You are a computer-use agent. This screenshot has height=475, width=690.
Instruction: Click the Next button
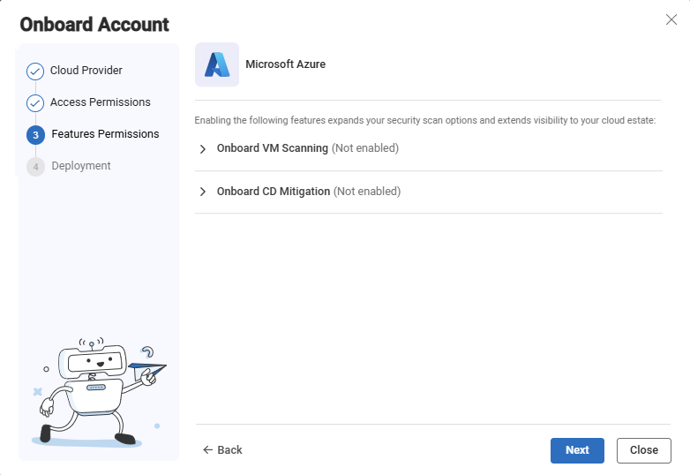[577, 450]
